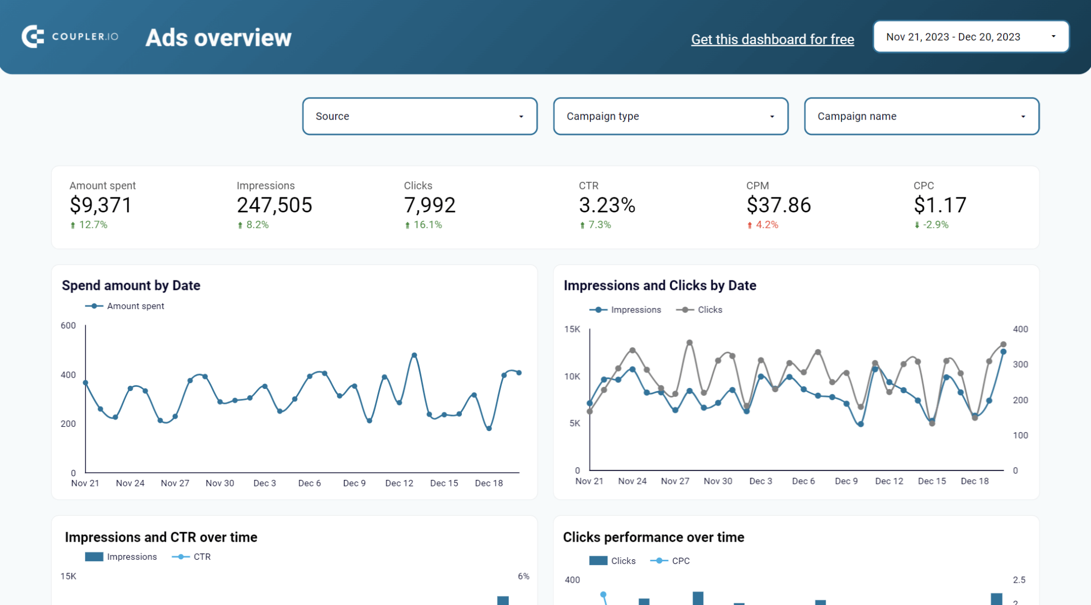Click the Ads overview title
Viewport: 1091px width, 605px height.
click(x=218, y=37)
